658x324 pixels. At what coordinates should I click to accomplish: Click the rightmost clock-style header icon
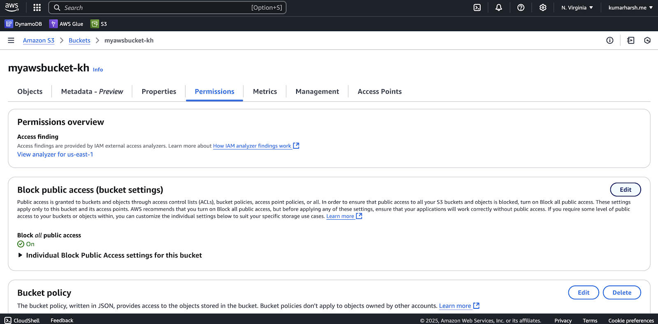[647, 40]
